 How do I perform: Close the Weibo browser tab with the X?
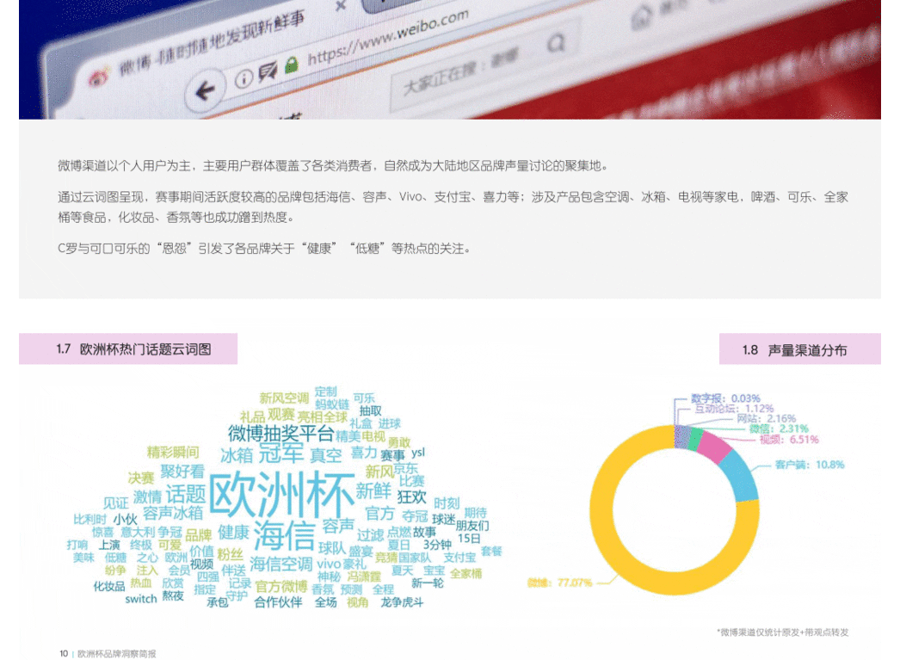(341, 6)
